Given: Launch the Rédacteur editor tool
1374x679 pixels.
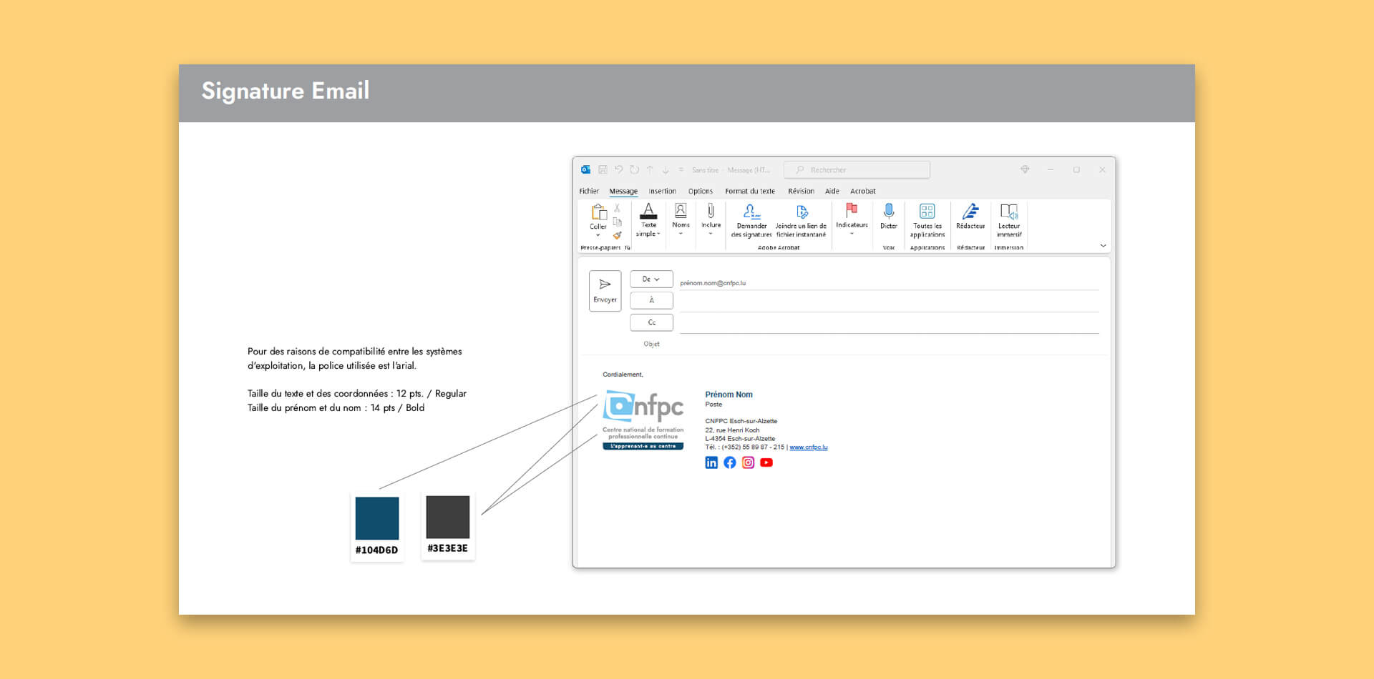Looking at the screenshot, I should coord(970,217).
